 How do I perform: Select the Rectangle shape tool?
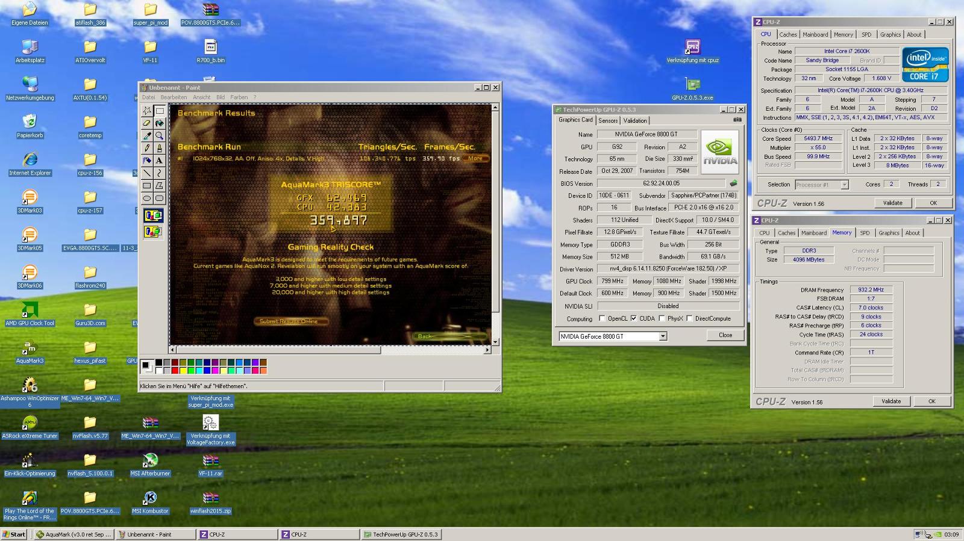pyautogui.click(x=146, y=186)
